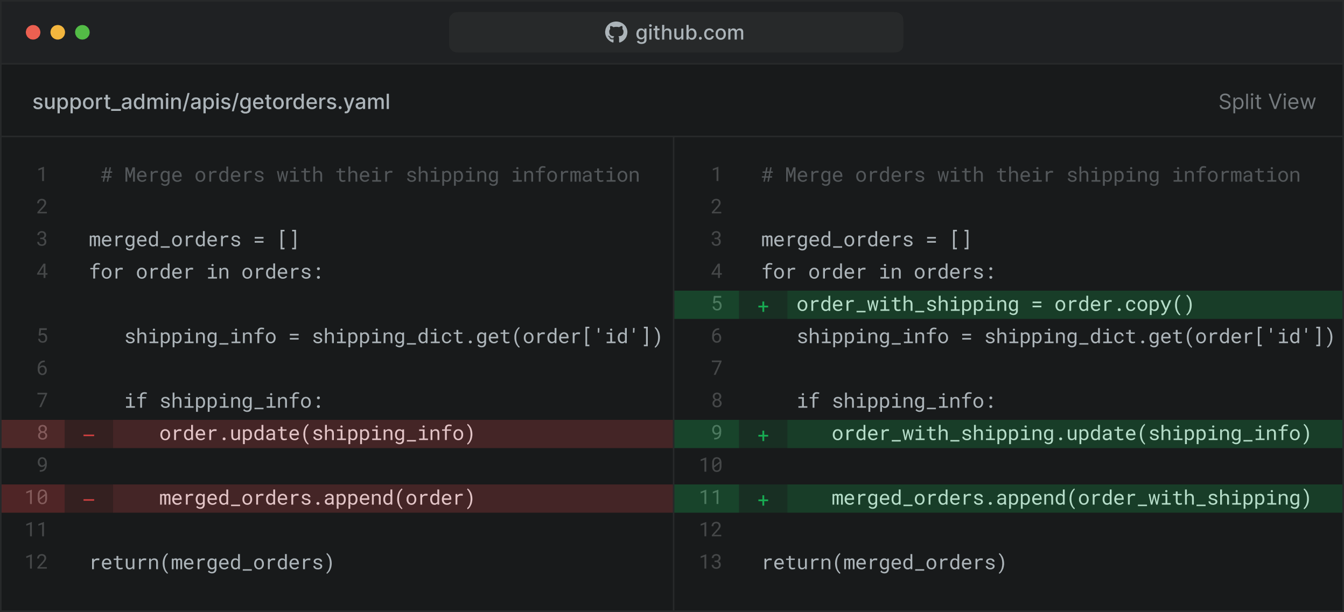Click left pane return(merged_orders) line
This screenshot has height=612, width=1344.
[x=212, y=563]
